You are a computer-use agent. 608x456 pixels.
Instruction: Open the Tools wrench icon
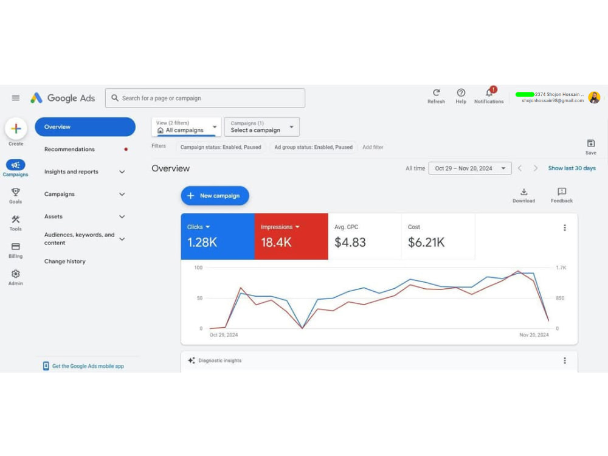pos(16,219)
